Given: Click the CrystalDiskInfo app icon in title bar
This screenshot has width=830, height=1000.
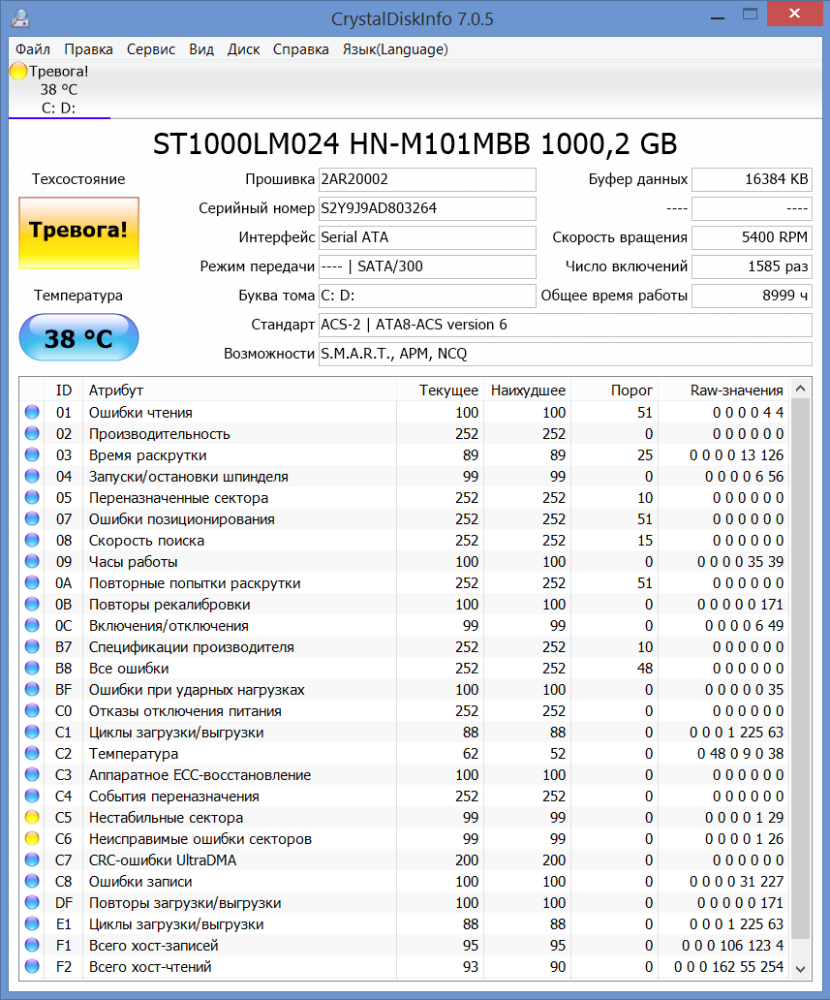Looking at the screenshot, I should tap(20, 18).
